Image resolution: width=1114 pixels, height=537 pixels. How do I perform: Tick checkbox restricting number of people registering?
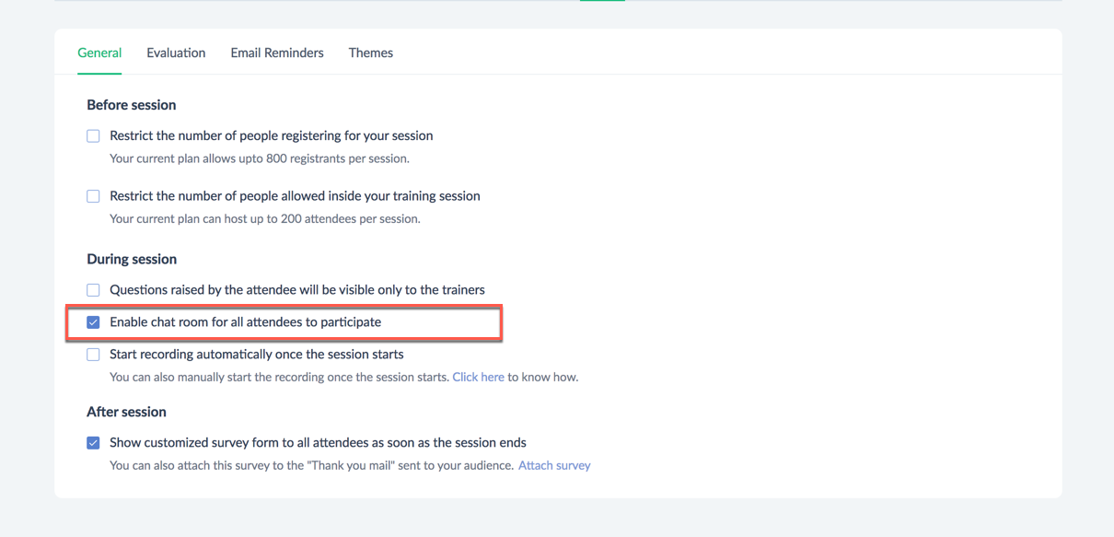(93, 136)
